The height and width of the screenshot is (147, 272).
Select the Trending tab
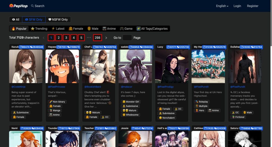tap(39, 29)
